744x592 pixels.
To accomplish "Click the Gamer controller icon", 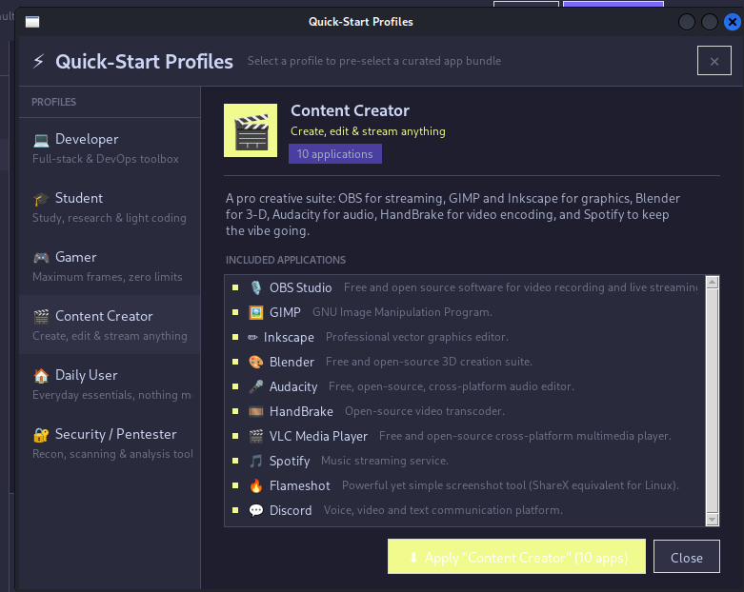I will [41, 257].
